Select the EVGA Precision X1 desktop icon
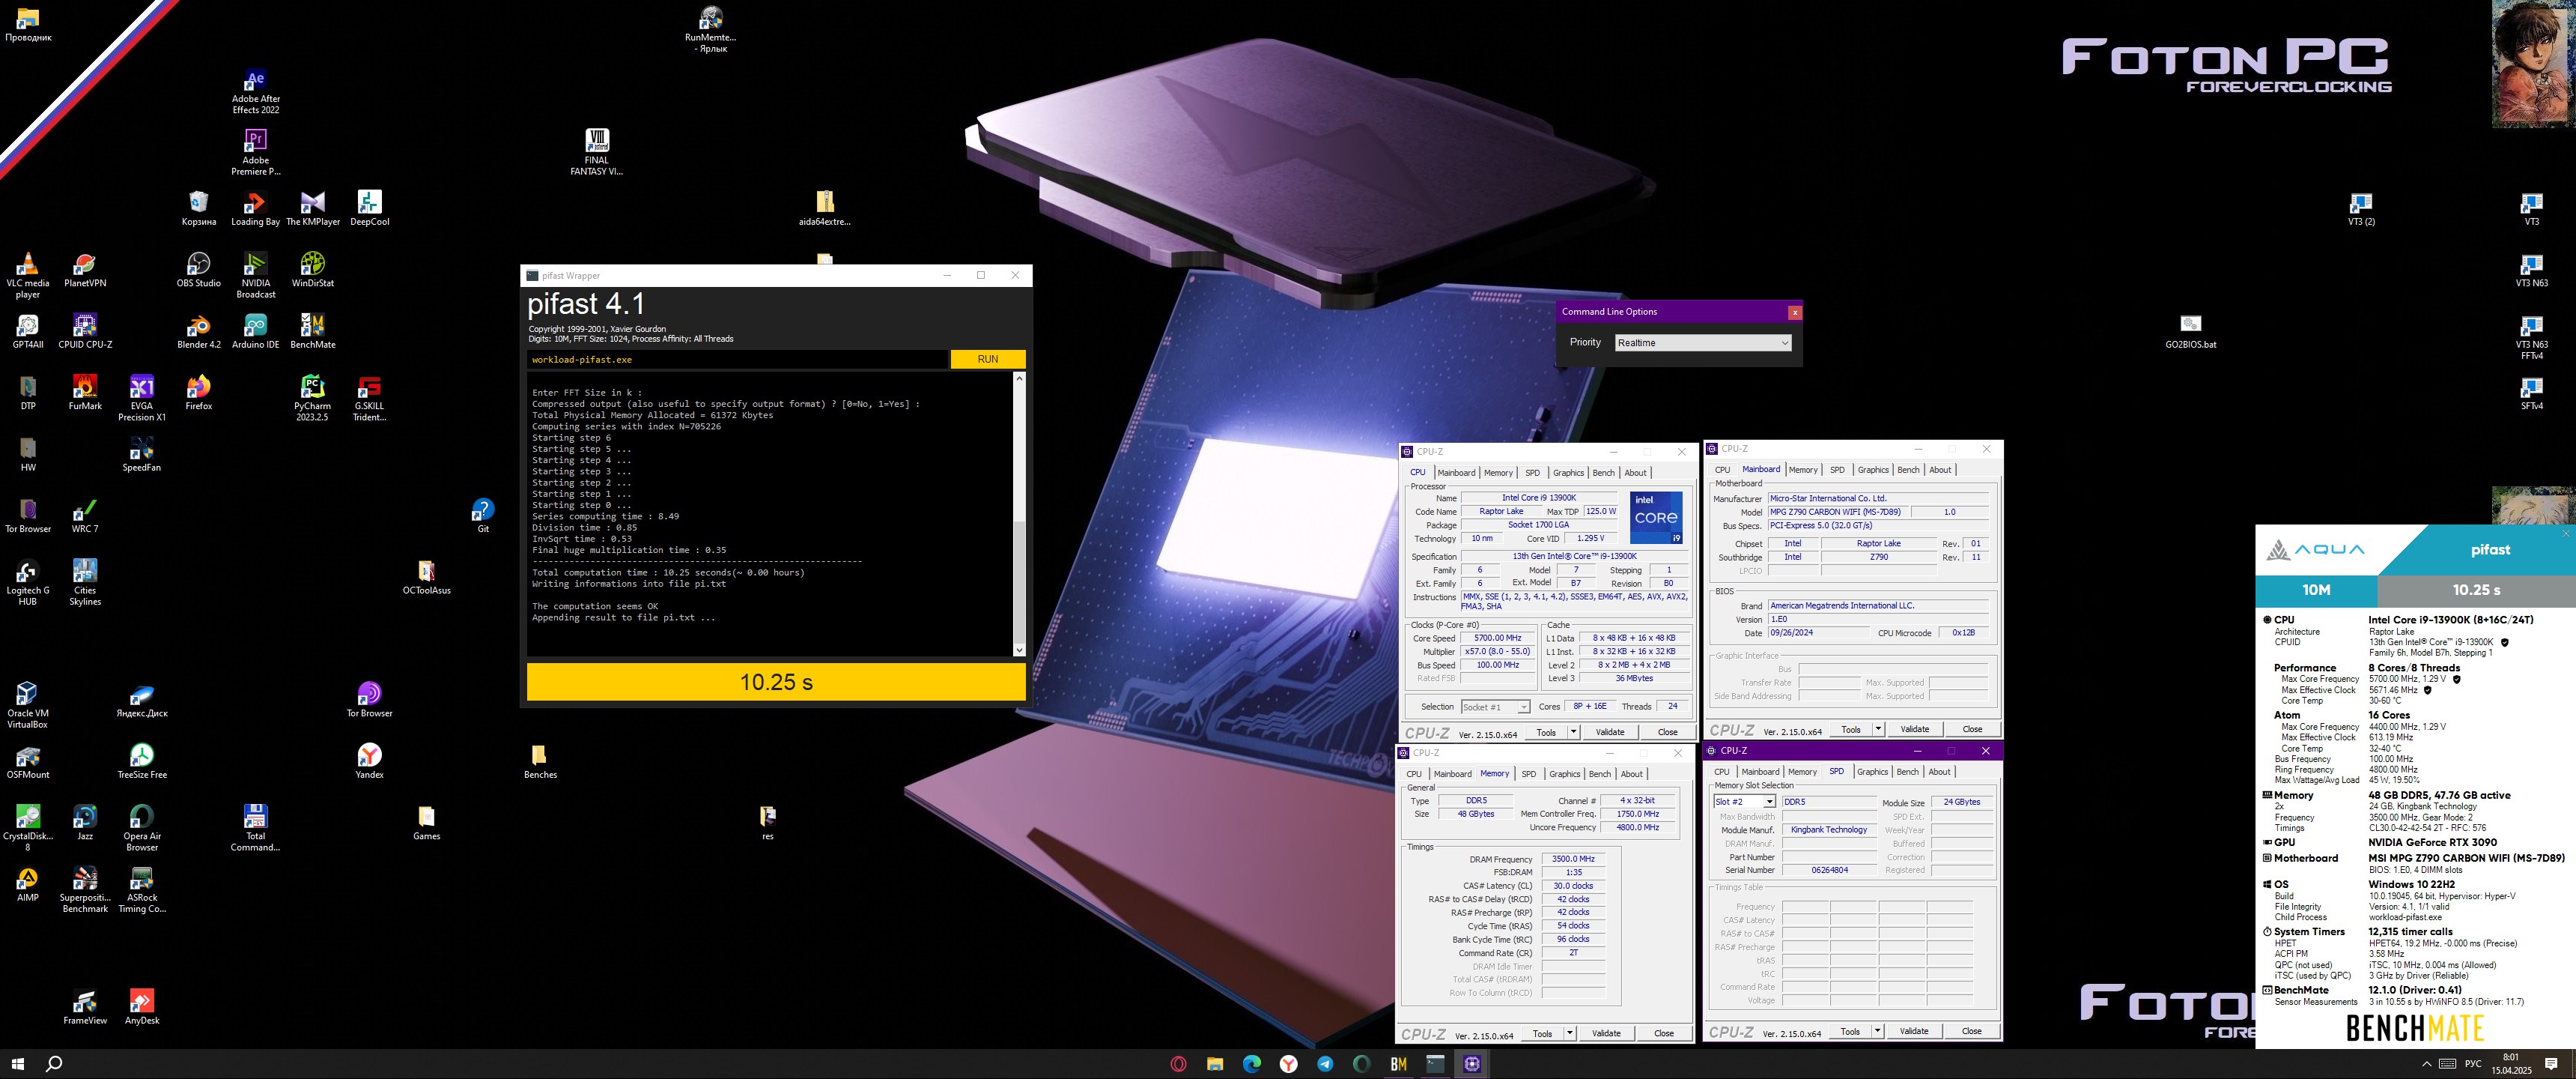This screenshot has width=2576, height=1079. 142,397
